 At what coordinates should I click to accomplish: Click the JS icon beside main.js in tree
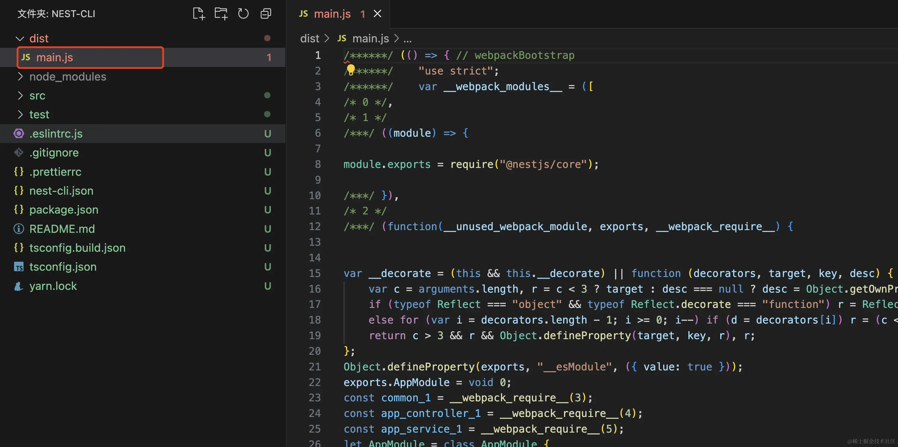coord(26,57)
